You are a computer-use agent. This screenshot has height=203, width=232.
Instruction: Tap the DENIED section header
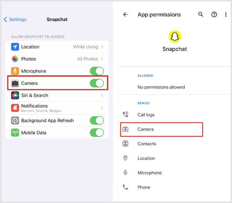(x=143, y=103)
